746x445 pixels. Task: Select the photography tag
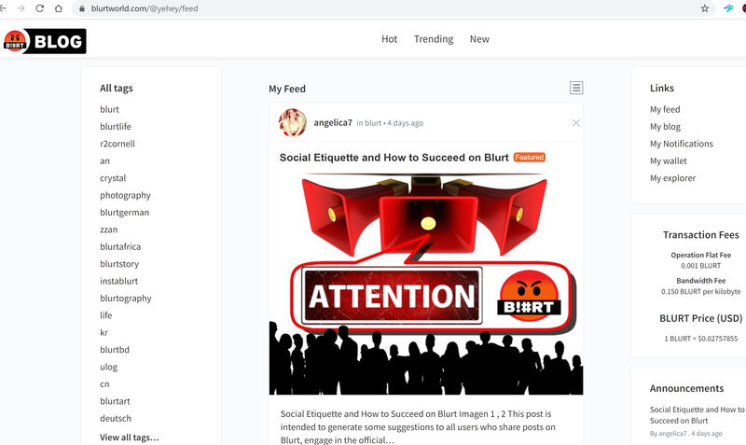pos(125,195)
